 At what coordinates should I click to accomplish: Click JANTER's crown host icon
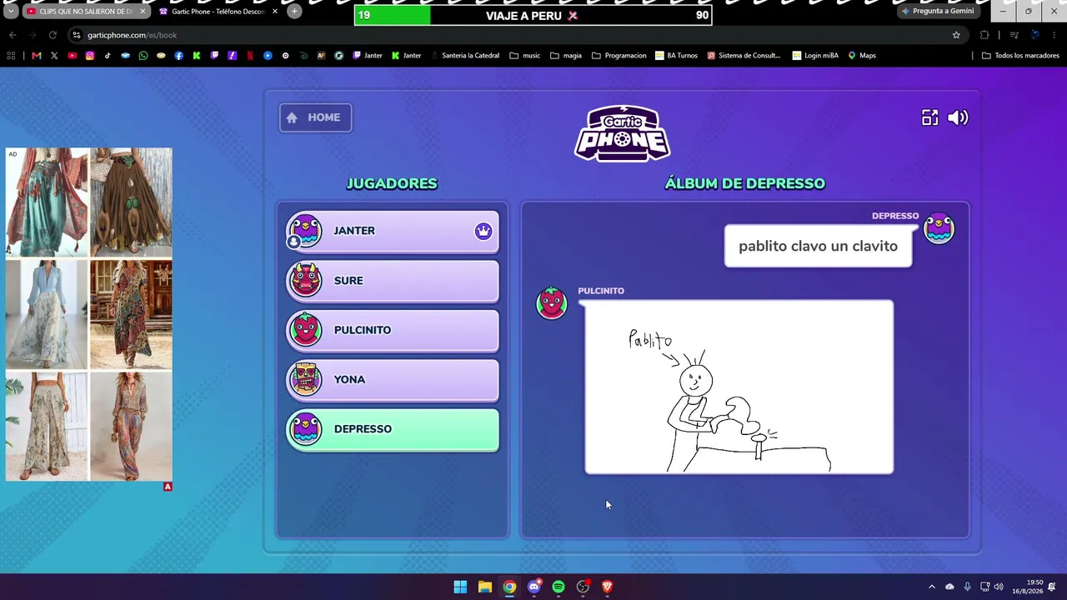[483, 231]
